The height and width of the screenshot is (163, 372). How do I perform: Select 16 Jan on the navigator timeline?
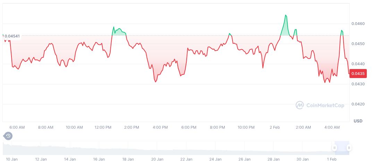pyautogui.click(x=99, y=159)
